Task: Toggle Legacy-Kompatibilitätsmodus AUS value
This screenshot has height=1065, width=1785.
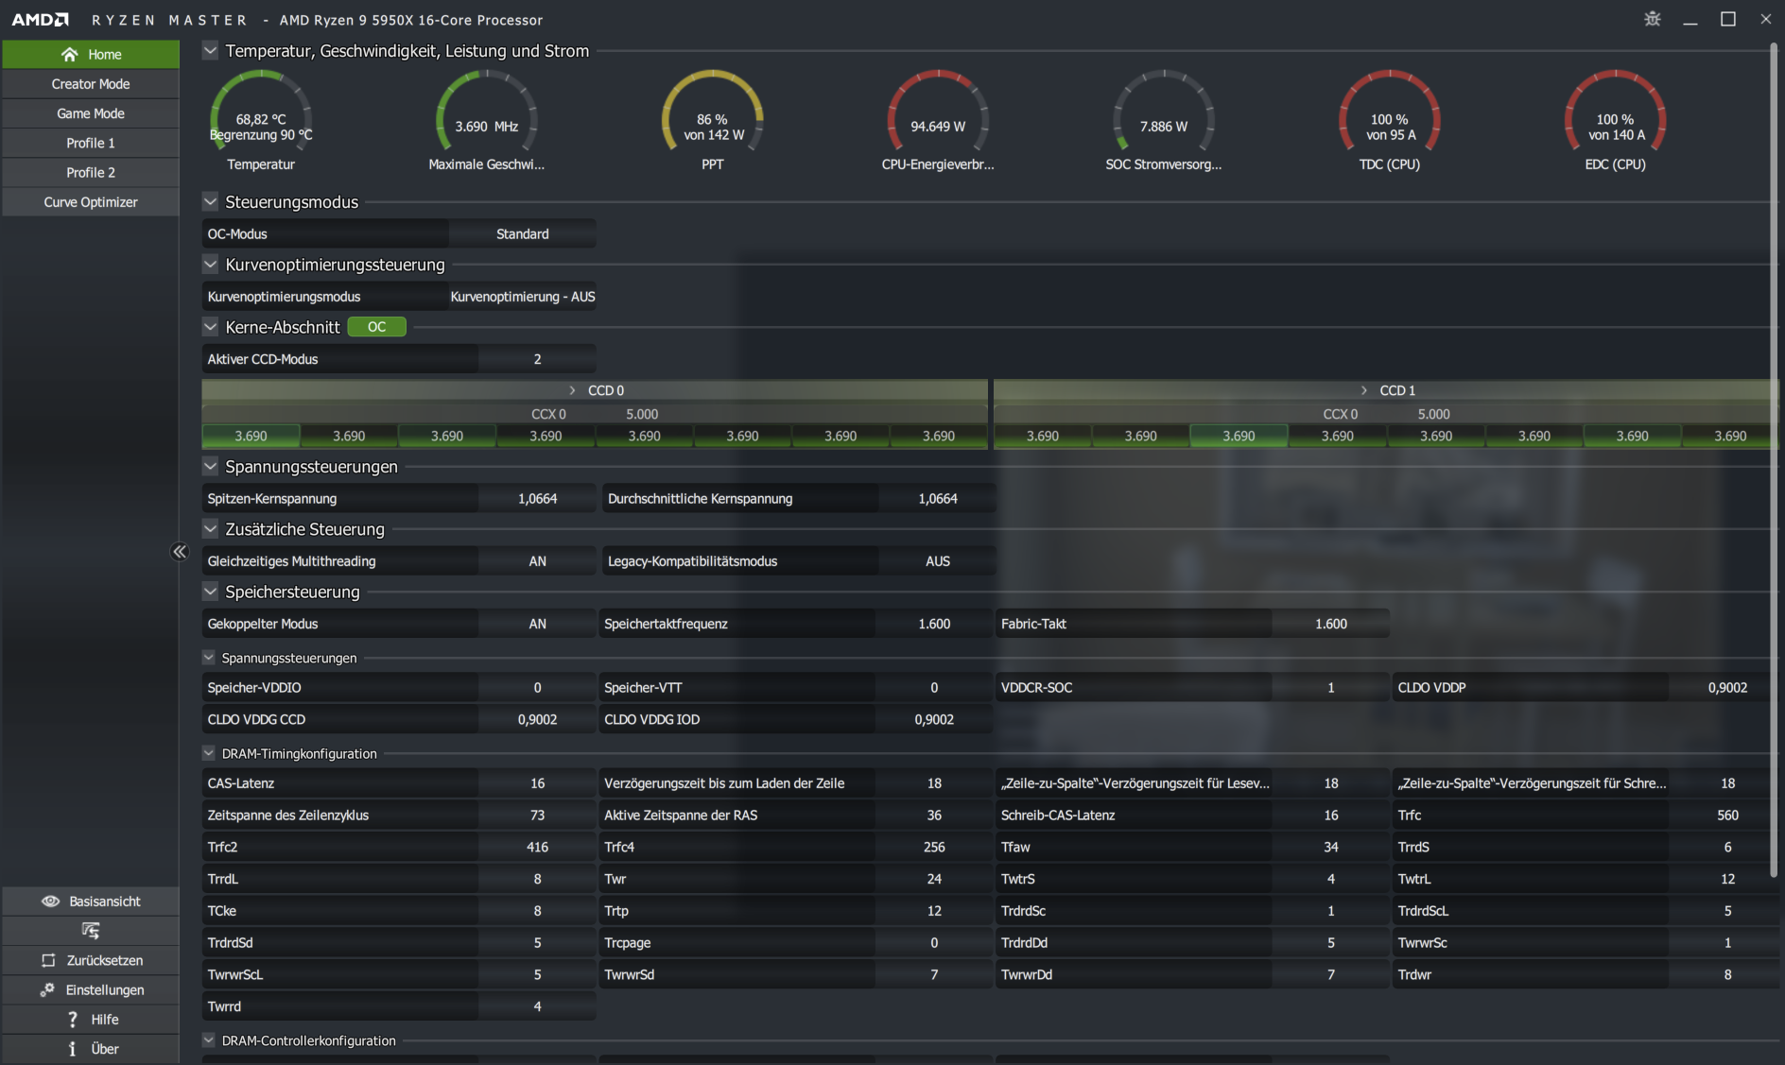Action: tap(937, 561)
